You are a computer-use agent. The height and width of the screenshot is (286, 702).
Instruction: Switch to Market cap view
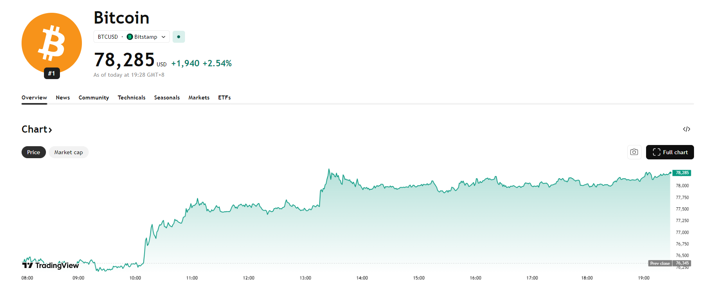(x=68, y=152)
